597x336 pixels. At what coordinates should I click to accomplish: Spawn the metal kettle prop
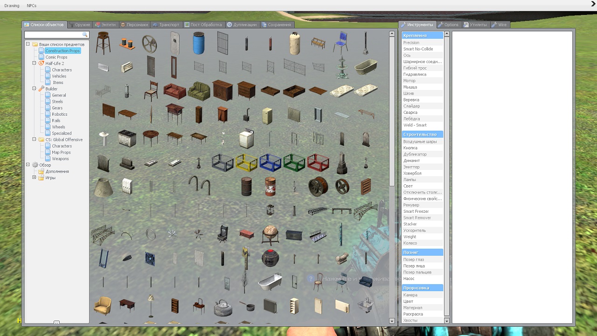pyautogui.click(x=222, y=307)
